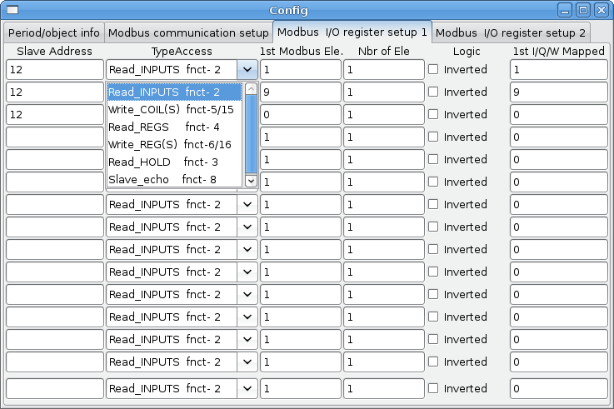Image resolution: width=614 pixels, height=409 pixels.
Task: Open the window menu icon in title bar
Action: pyautogui.click(x=10, y=10)
